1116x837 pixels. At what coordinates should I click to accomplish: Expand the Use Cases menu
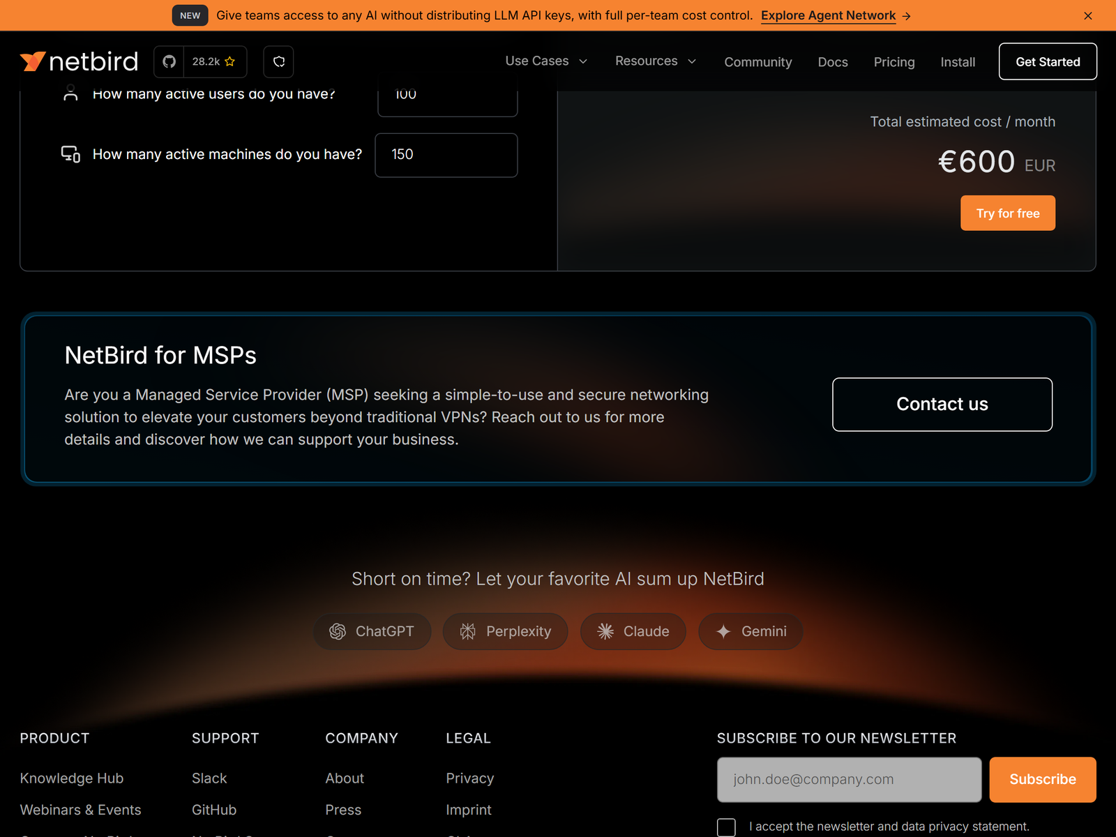coord(546,61)
